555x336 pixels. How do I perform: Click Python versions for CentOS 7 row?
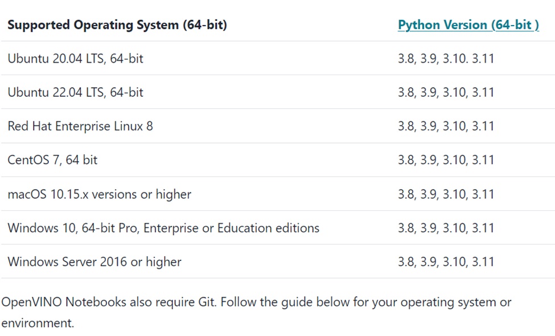pyautogui.click(x=446, y=160)
